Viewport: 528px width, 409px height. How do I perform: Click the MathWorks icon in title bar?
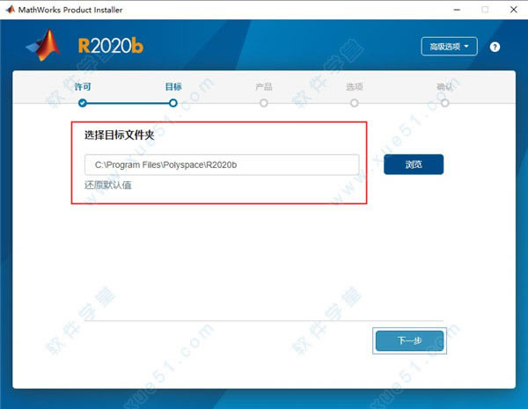[x=10, y=10]
